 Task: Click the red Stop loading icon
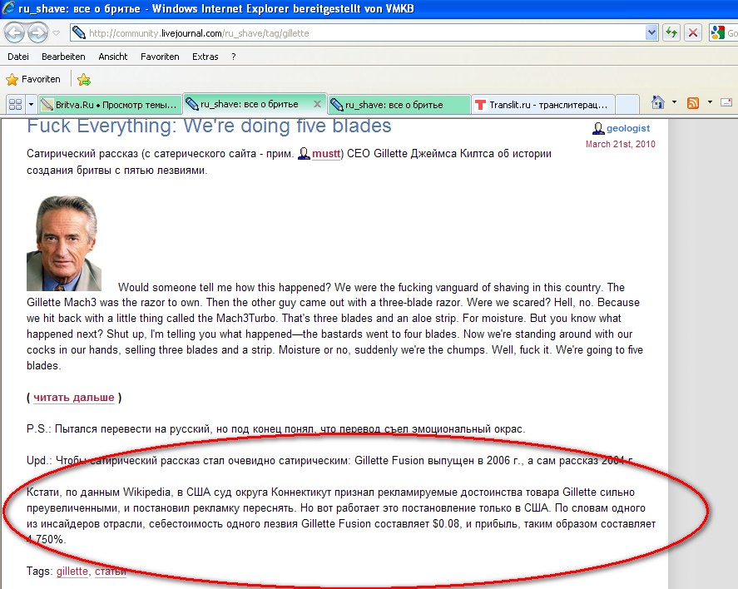click(692, 33)
